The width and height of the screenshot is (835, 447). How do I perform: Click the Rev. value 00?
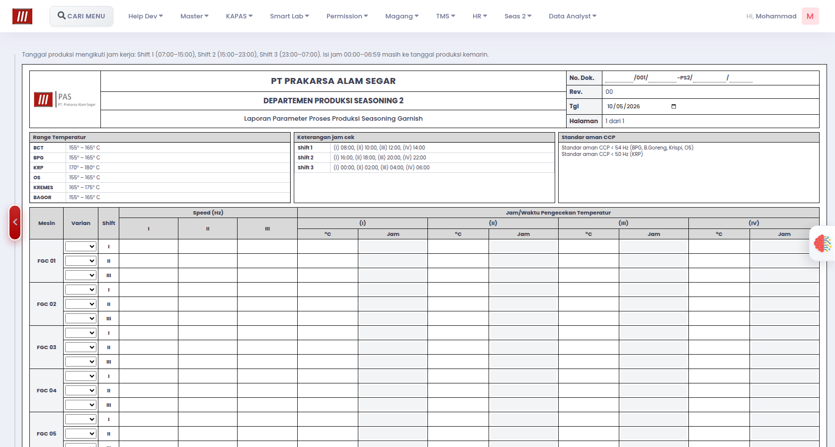pyautogui.click(x=609, y=92)
